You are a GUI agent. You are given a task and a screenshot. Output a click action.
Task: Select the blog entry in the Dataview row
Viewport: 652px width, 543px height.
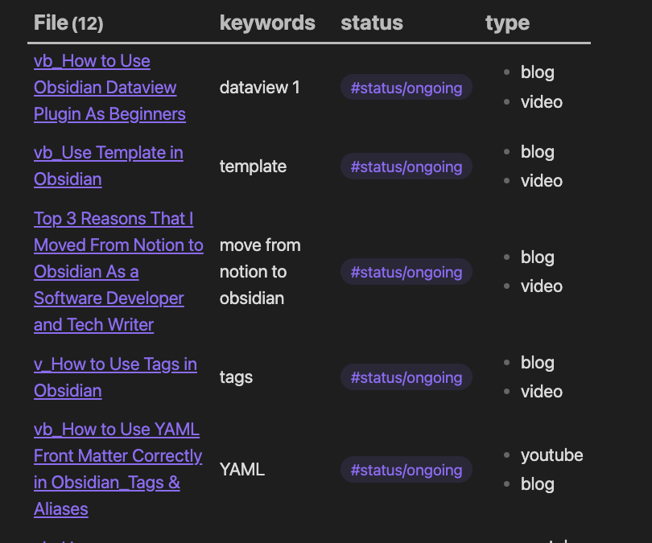click(x=537, y=72)
